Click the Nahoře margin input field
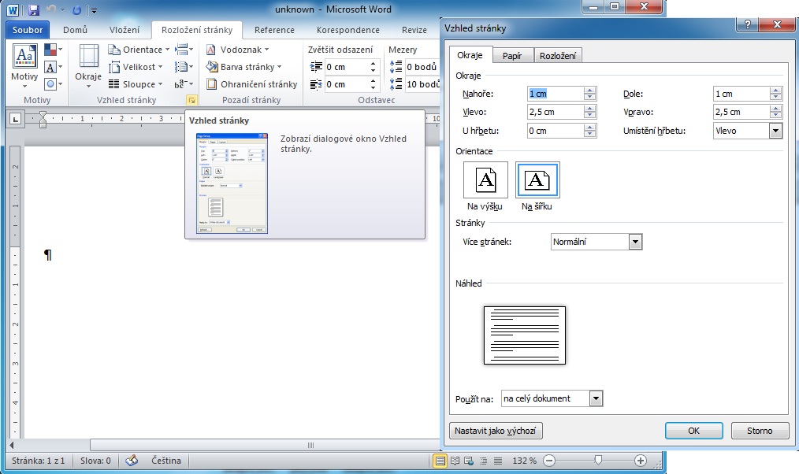Image resolution: width=799 pixels, height=474 pixels. [555, 94]
